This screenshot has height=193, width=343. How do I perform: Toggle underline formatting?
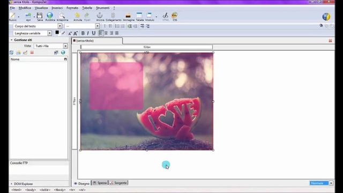(x=94, y=33)
